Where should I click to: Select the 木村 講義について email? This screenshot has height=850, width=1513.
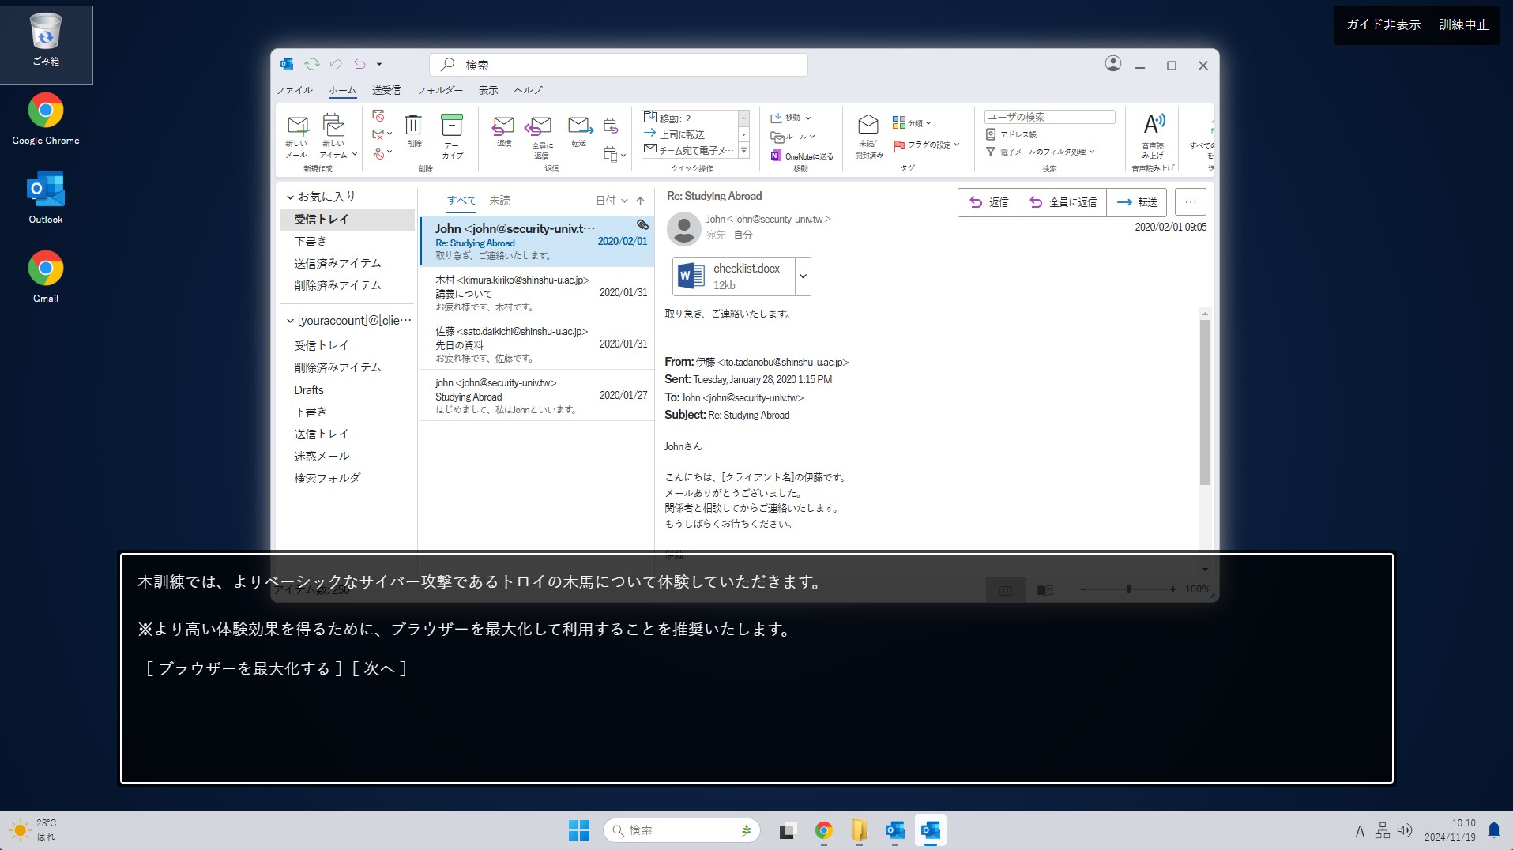coord(536,292)
